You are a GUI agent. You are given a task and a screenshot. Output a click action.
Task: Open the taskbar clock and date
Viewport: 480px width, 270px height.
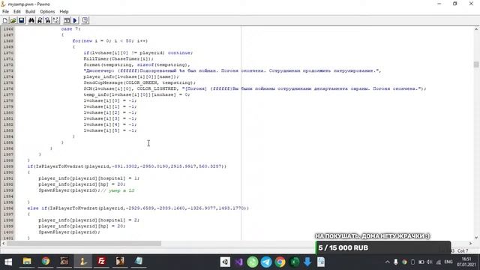(x=466, y=262)
